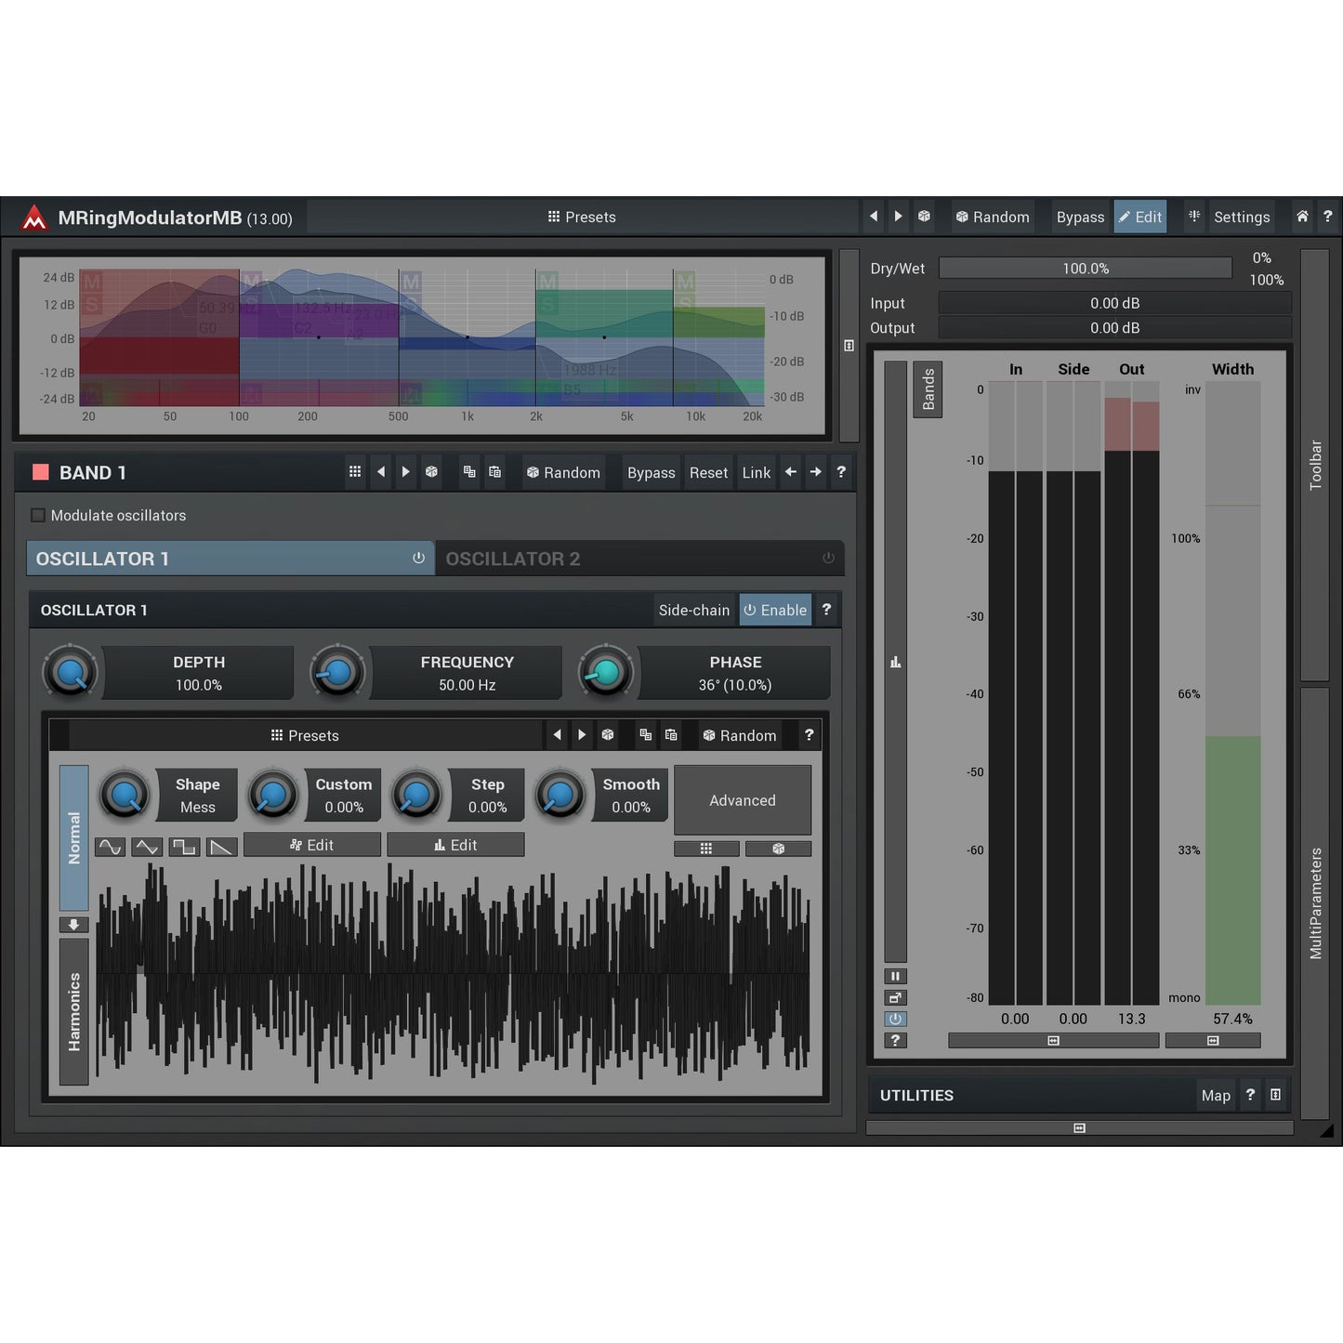Select the saw wave shape icon

[x=221, y=846]
